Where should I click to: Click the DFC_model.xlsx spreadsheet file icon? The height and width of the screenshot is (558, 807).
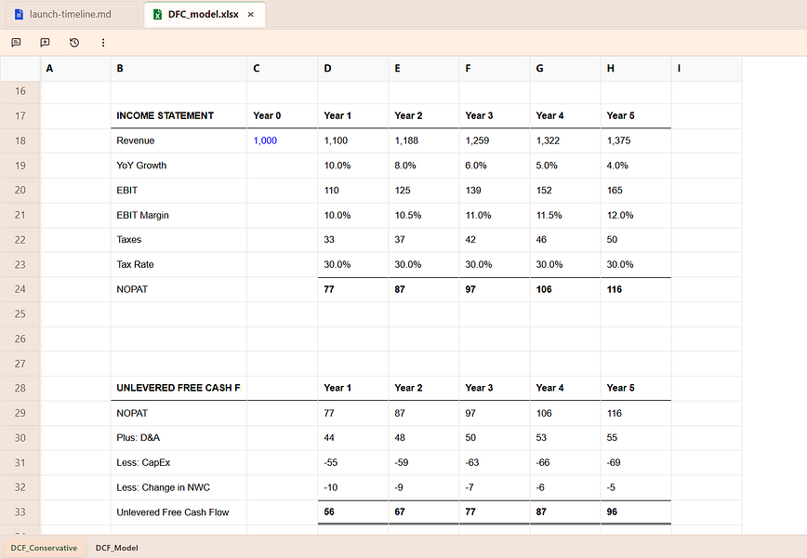157,14
